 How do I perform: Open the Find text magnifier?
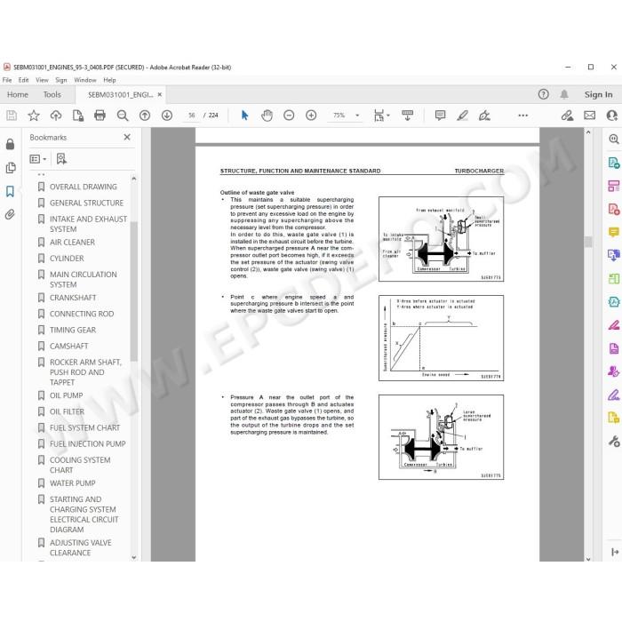pyautogui.click(x=123, y=116)
